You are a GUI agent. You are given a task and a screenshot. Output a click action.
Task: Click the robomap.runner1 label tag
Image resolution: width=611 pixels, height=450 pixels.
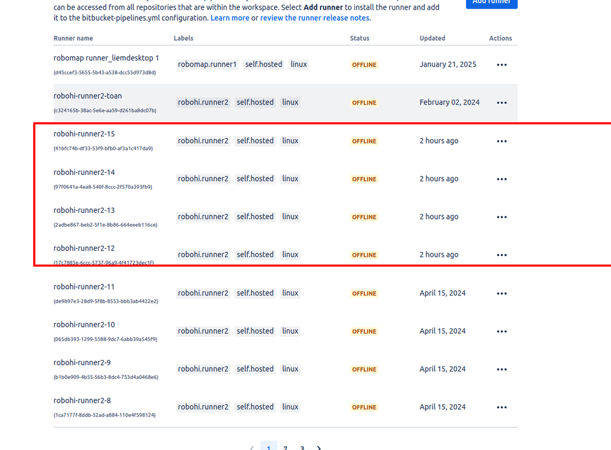coord(207,64)
